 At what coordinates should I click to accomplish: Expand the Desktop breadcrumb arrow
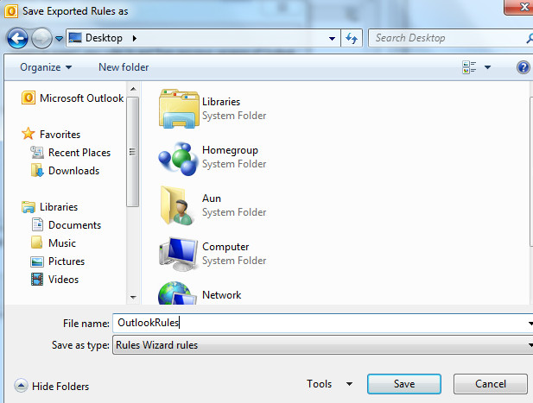click(135, 38)
